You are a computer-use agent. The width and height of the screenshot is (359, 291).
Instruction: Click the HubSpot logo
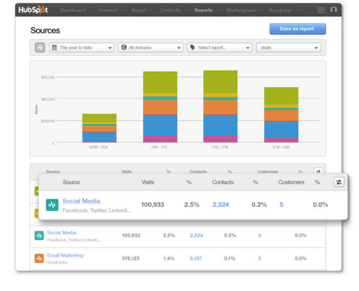[x=33, y=10]
